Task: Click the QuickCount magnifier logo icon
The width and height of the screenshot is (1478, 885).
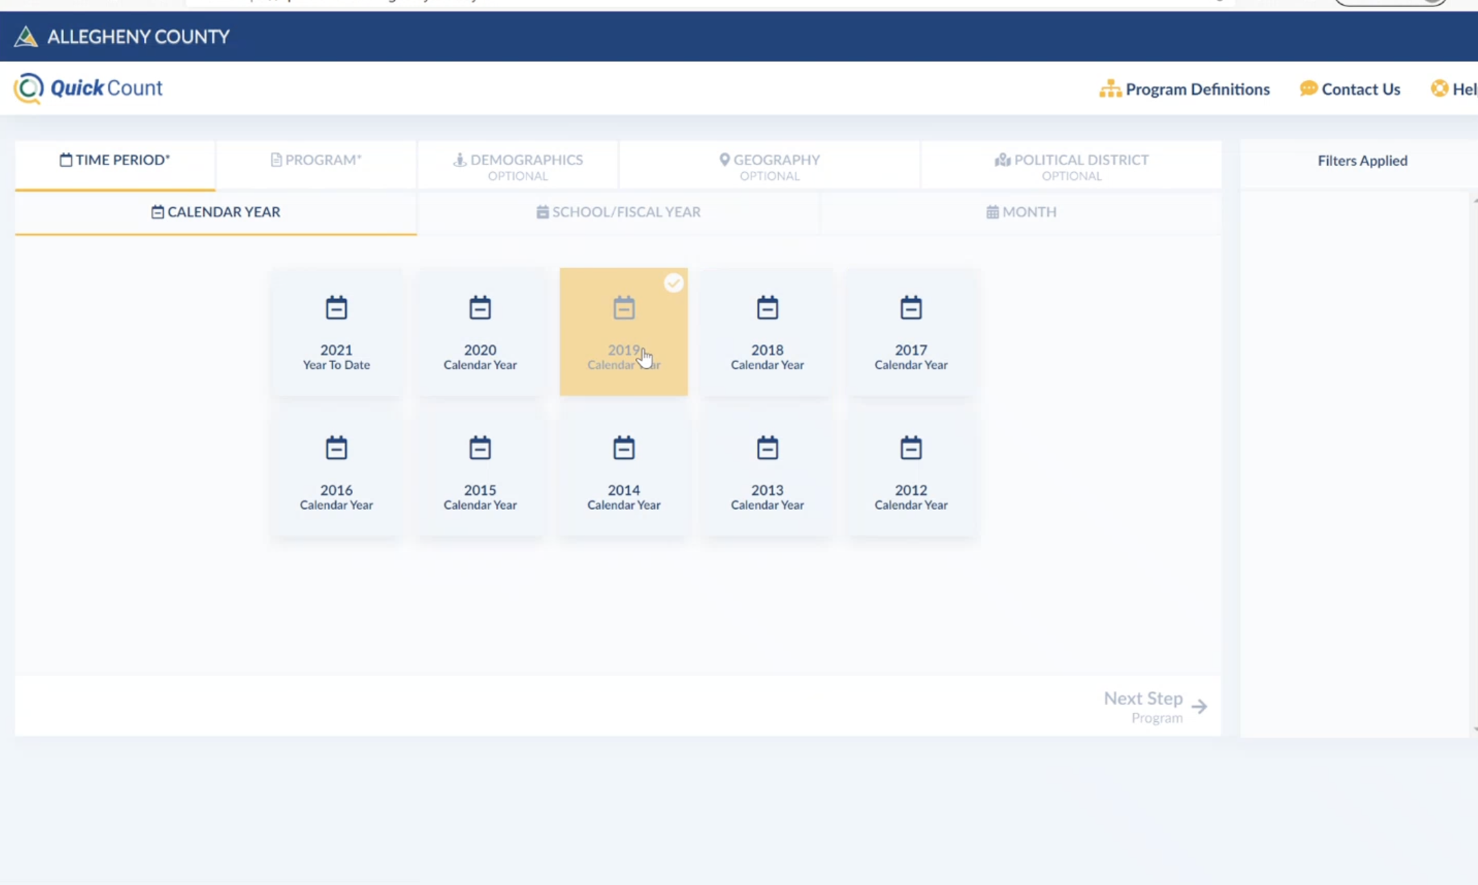Action: coord(29,88)
